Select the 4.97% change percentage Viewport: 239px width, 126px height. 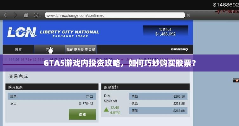115,113
